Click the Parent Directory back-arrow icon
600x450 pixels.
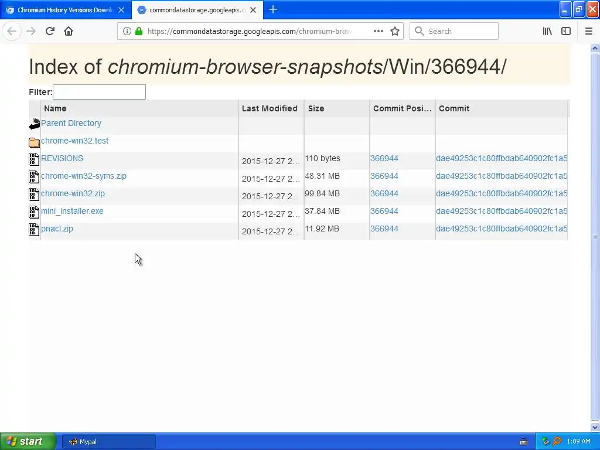pyautogui.click(x=34, y=124)
